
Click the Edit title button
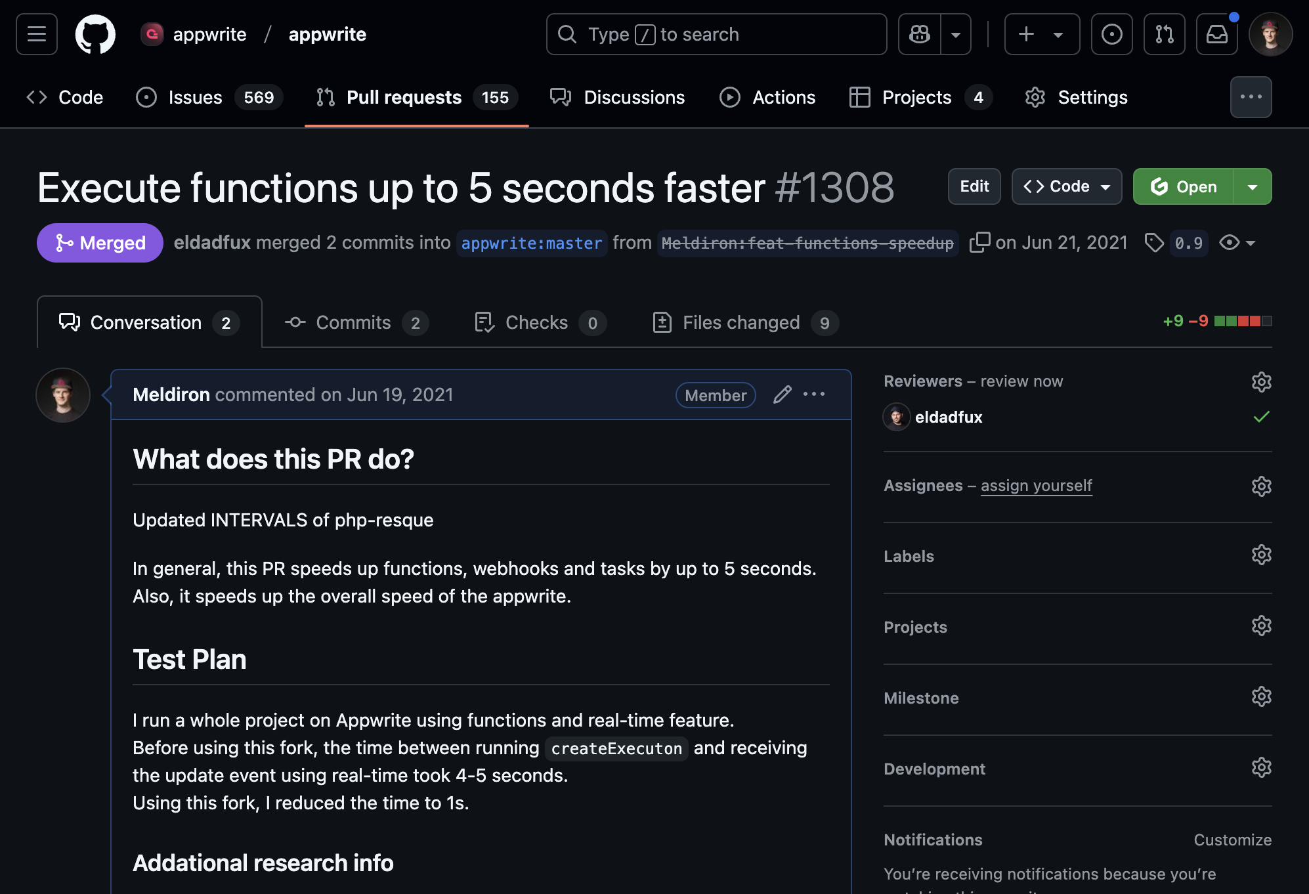coord(974,186)
